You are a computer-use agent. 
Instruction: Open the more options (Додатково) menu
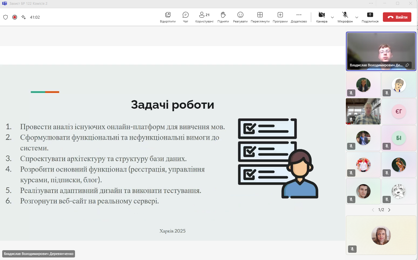299,17
